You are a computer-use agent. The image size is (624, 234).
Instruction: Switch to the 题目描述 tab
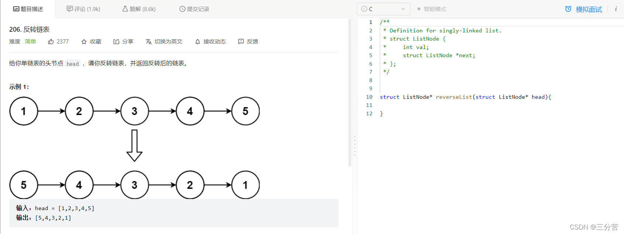pyautogui.click(x=28, y=9)
